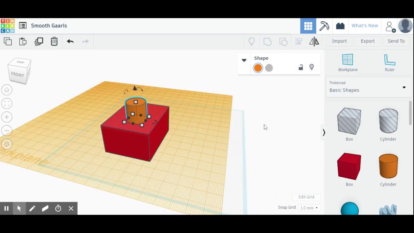The image size is (414, 233).
Task: Open the Tinkercad logo home link
Action: pyautogui.click(x=7, y=26)
